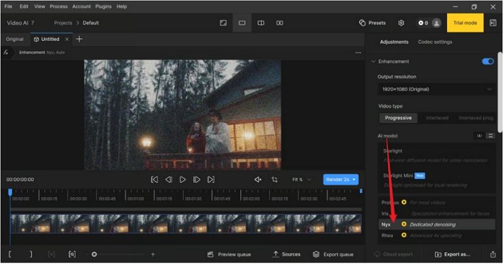503x265 pixels.
Task: Select the Nyx dedicated denoising model
Action: 432,224
